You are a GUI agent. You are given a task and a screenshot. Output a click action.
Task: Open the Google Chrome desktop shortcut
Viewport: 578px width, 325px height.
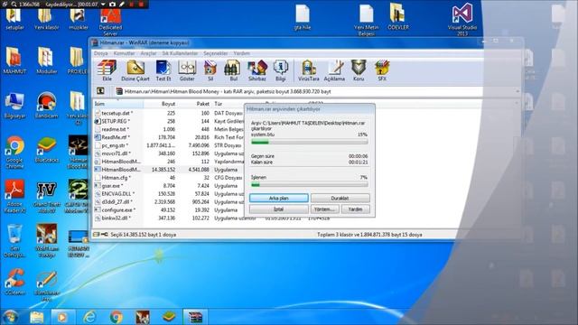point(14,153)
